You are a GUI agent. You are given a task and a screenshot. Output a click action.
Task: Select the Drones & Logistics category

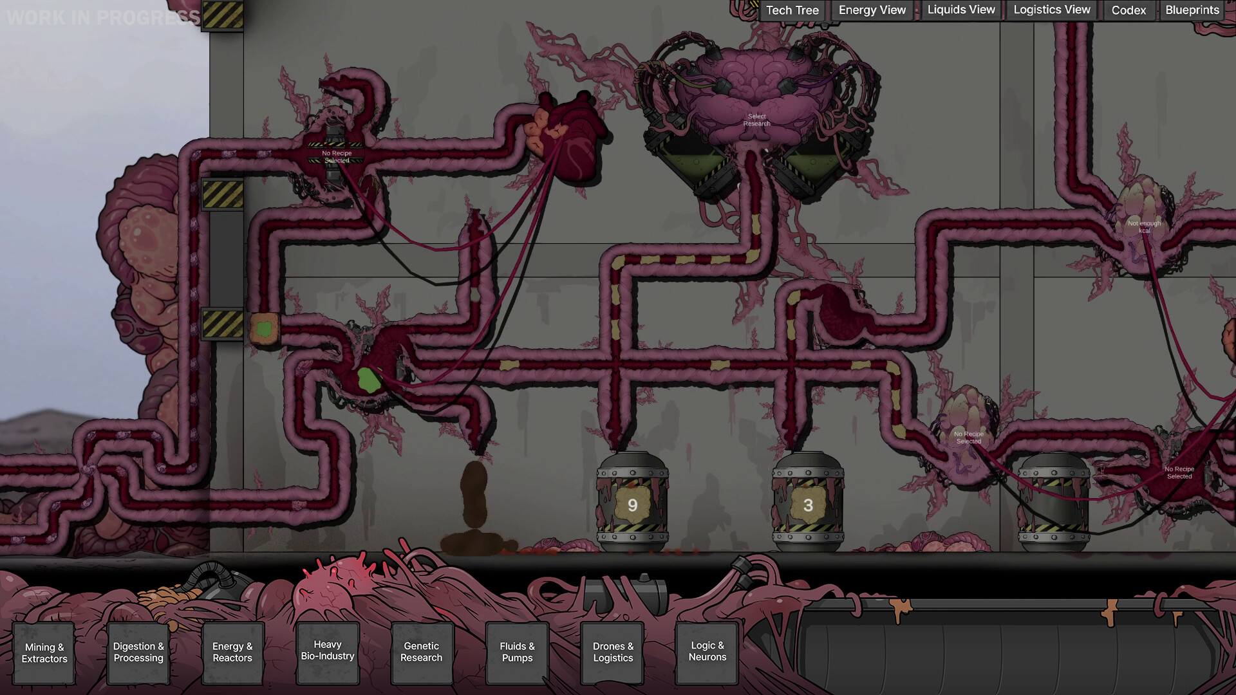click(x=612, y=653)
